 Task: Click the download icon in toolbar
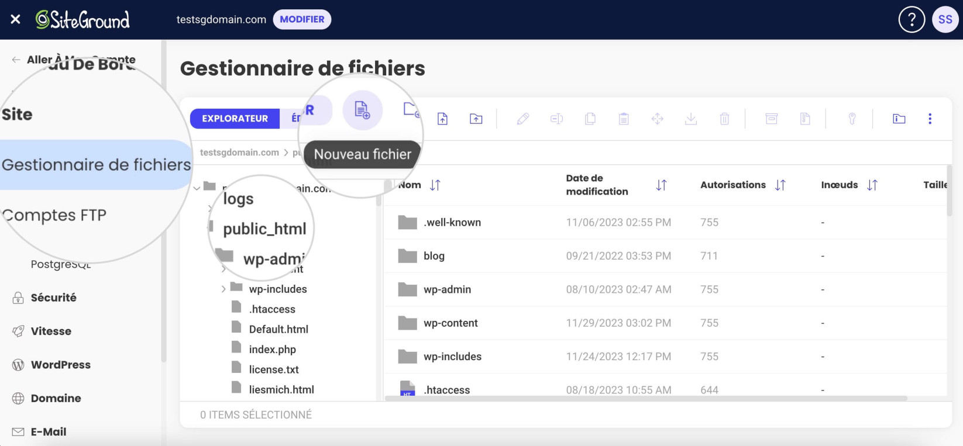click(x=691, y=119)
